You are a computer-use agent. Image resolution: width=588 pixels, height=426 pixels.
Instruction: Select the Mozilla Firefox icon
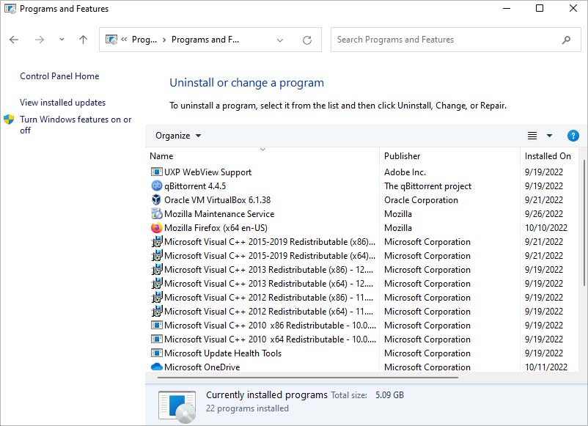(x=156, y=227)
